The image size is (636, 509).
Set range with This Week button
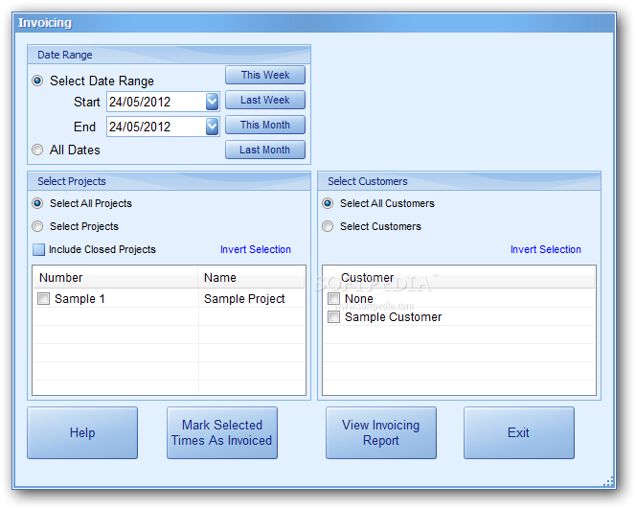[265, 75]
